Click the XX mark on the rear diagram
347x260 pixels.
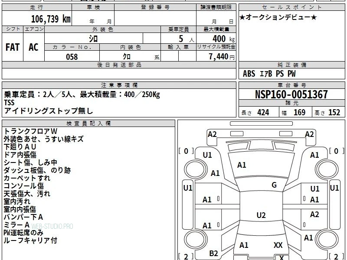[x=278, y=245]
